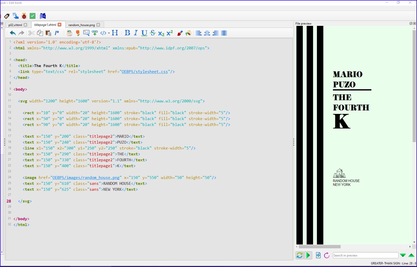The width and height of the screenshot is (417, 267).
Task: Click the Random House logo in preview
Action: click(339, 173)
